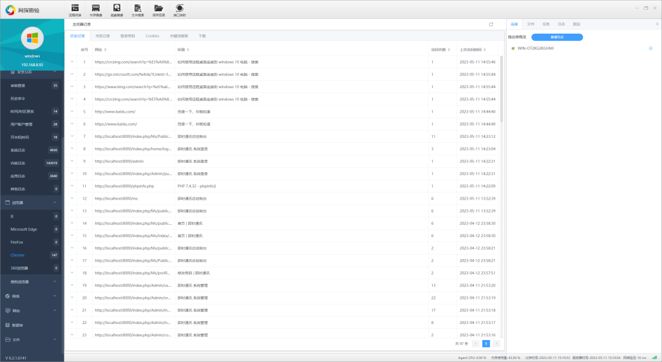Select third tab in right panel

point(546,24)
